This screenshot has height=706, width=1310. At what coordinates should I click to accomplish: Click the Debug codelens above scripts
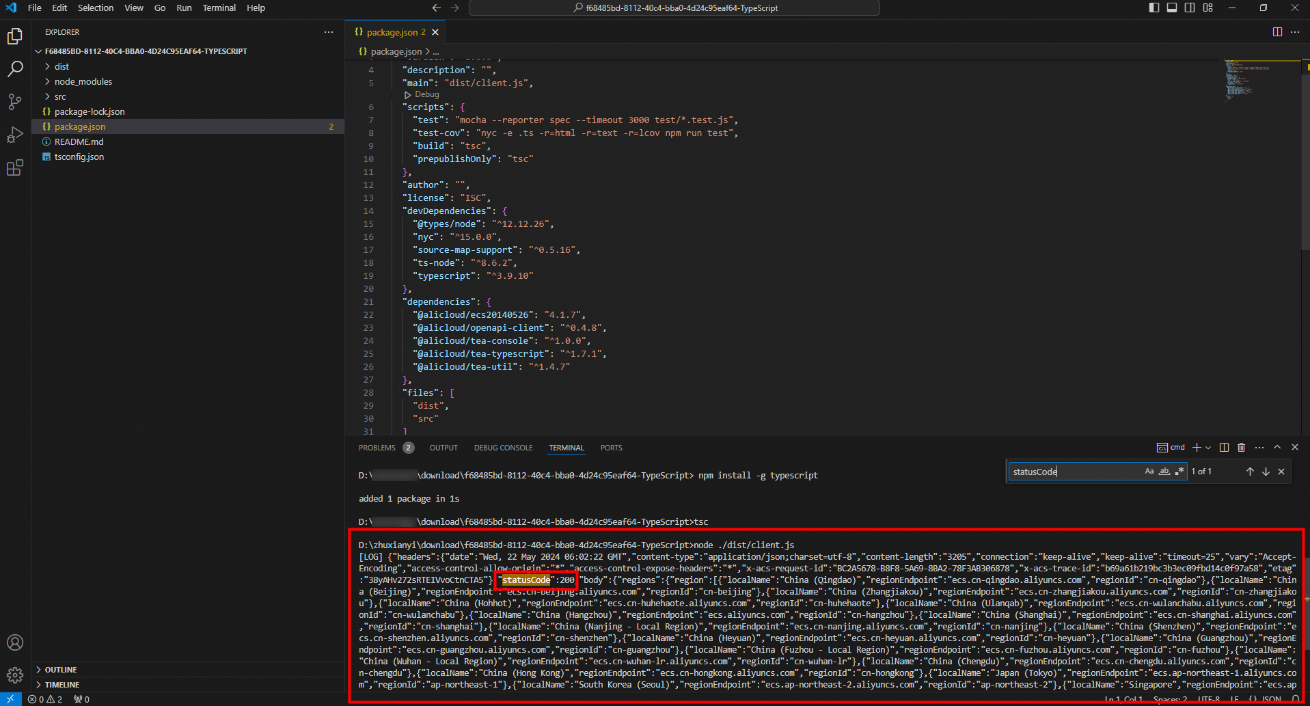coord(422,95)
